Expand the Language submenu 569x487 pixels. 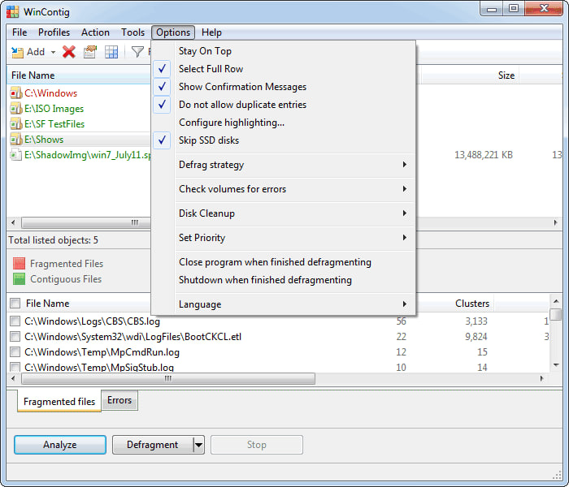[x=283, y=304]
